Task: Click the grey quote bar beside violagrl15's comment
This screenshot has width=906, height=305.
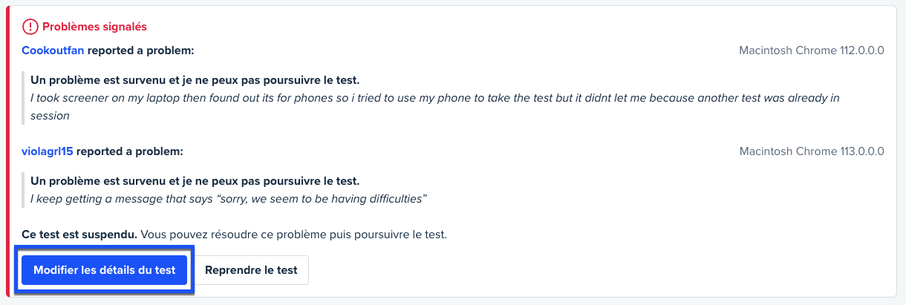Action: click(24, 190)
